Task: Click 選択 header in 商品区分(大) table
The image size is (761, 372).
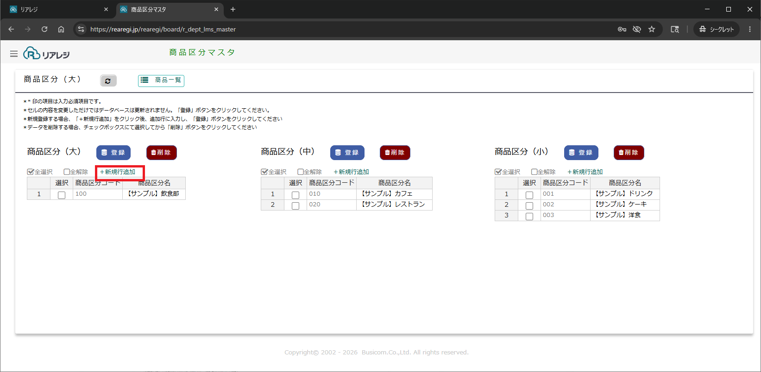Action: [x=62, y=183]
